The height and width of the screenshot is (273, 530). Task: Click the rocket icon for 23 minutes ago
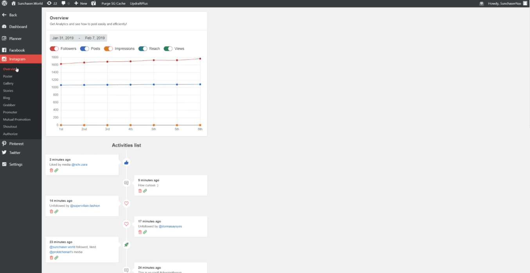126,244
